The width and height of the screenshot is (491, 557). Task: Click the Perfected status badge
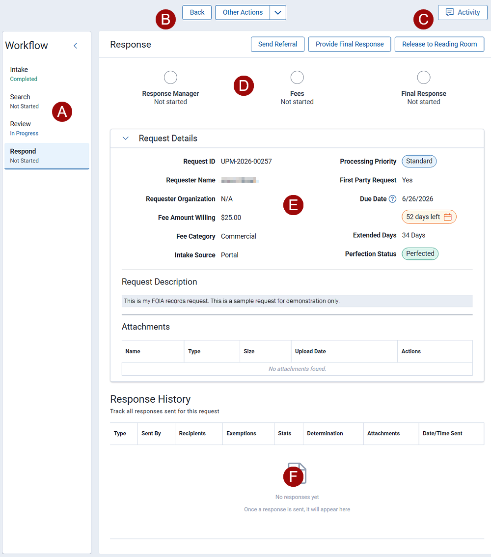pos(420,253)
